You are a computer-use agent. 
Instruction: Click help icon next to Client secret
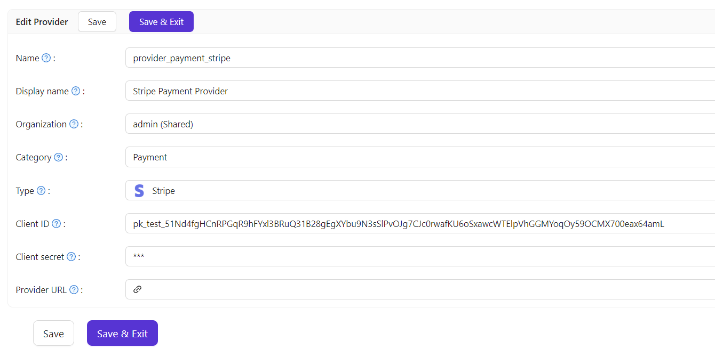coord(71,257)
